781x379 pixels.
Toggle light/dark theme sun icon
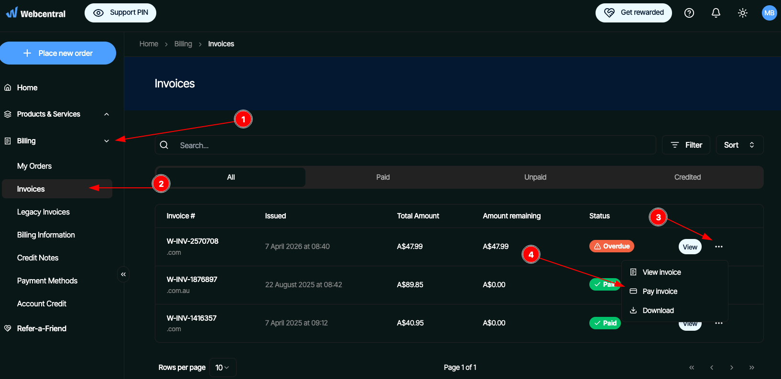(742, 13)
